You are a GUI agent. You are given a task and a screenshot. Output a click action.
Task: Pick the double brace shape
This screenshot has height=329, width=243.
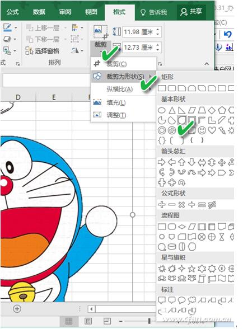[x=161, y=140]
